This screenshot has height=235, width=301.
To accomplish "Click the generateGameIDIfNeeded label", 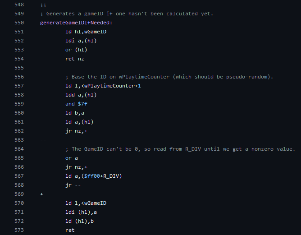I will tap(76, 23).
